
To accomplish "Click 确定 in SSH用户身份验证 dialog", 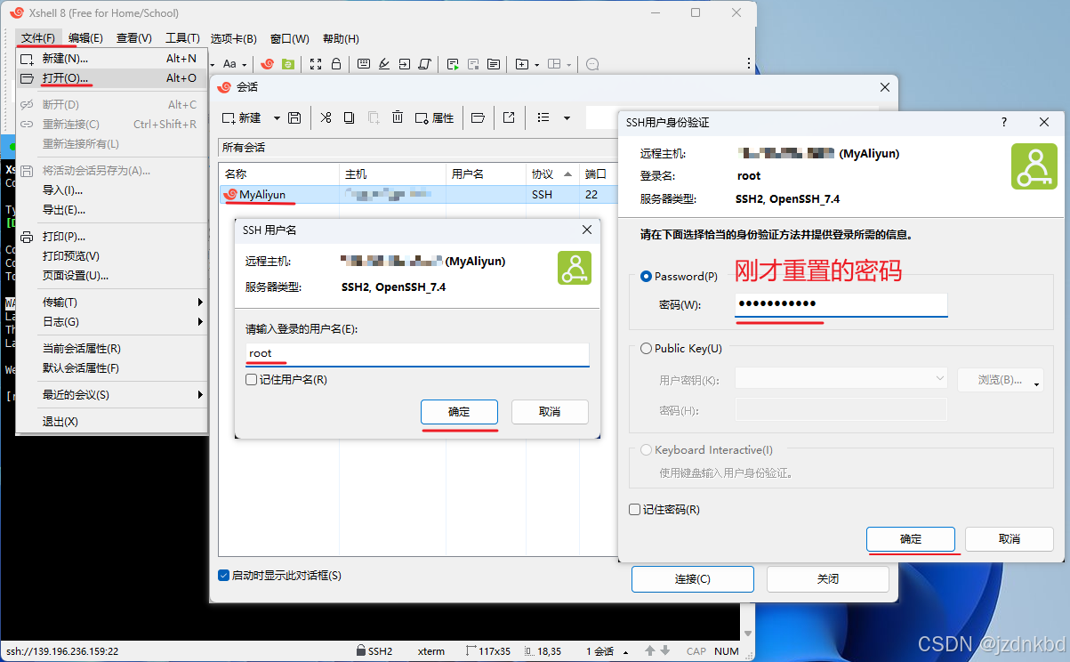I will [x=911, y=539].
